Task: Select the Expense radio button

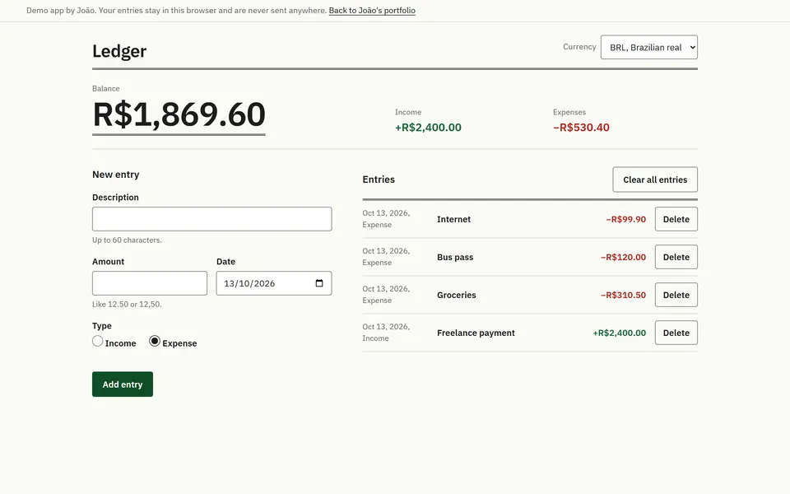Action: [155, 341]
